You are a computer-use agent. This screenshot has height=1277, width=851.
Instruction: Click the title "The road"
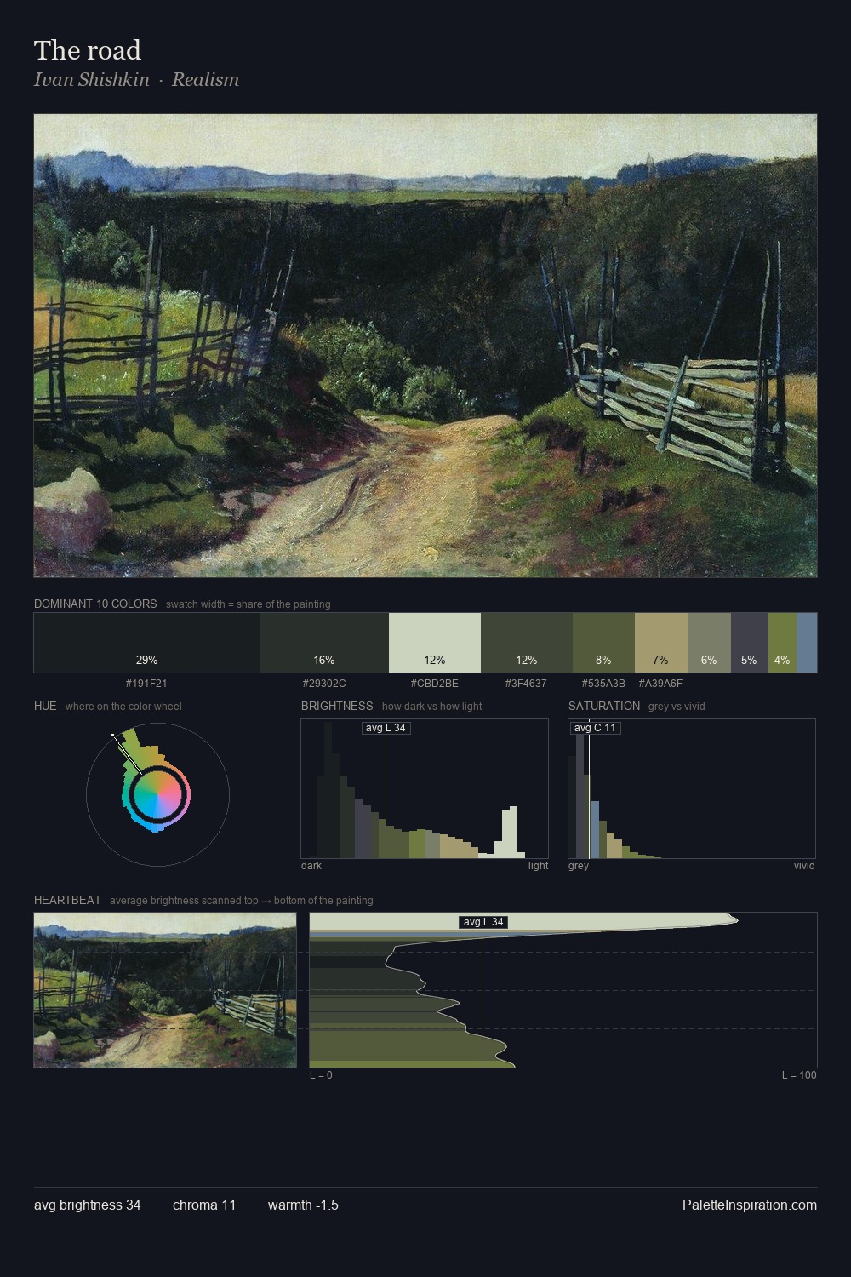point(88,50)
